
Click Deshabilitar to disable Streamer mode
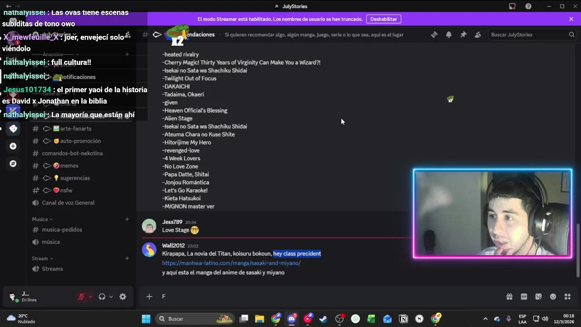tap(384, 19)
